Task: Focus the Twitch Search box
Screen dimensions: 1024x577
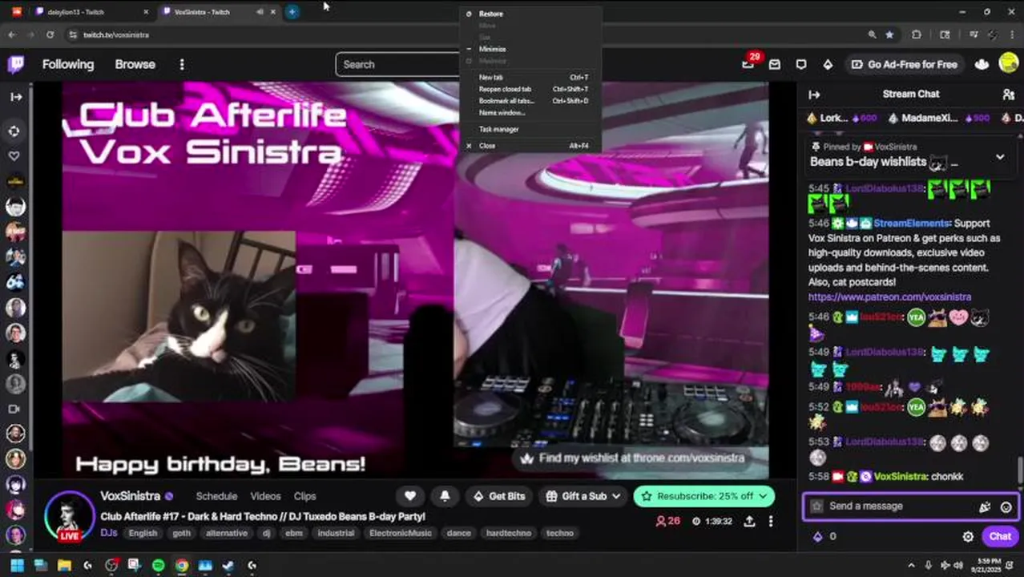Action: point(397,65)
